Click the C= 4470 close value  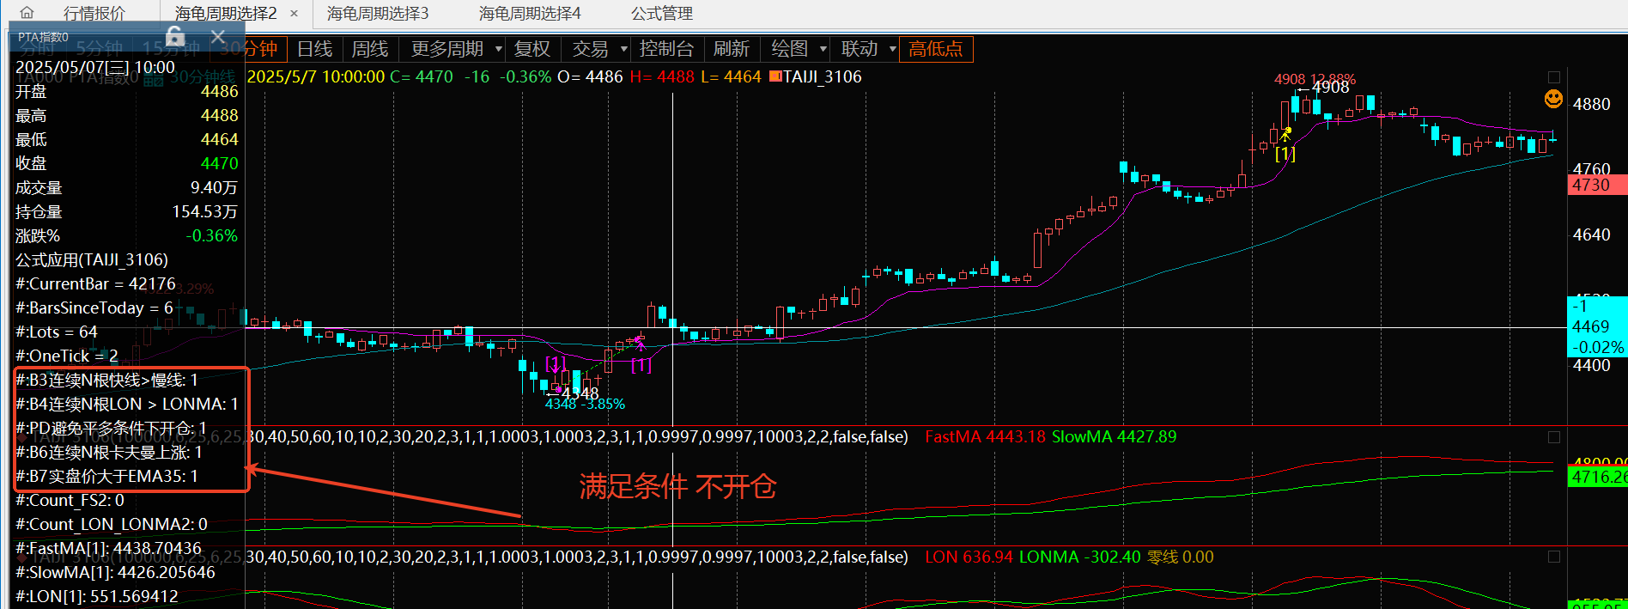tap(422, 76)
